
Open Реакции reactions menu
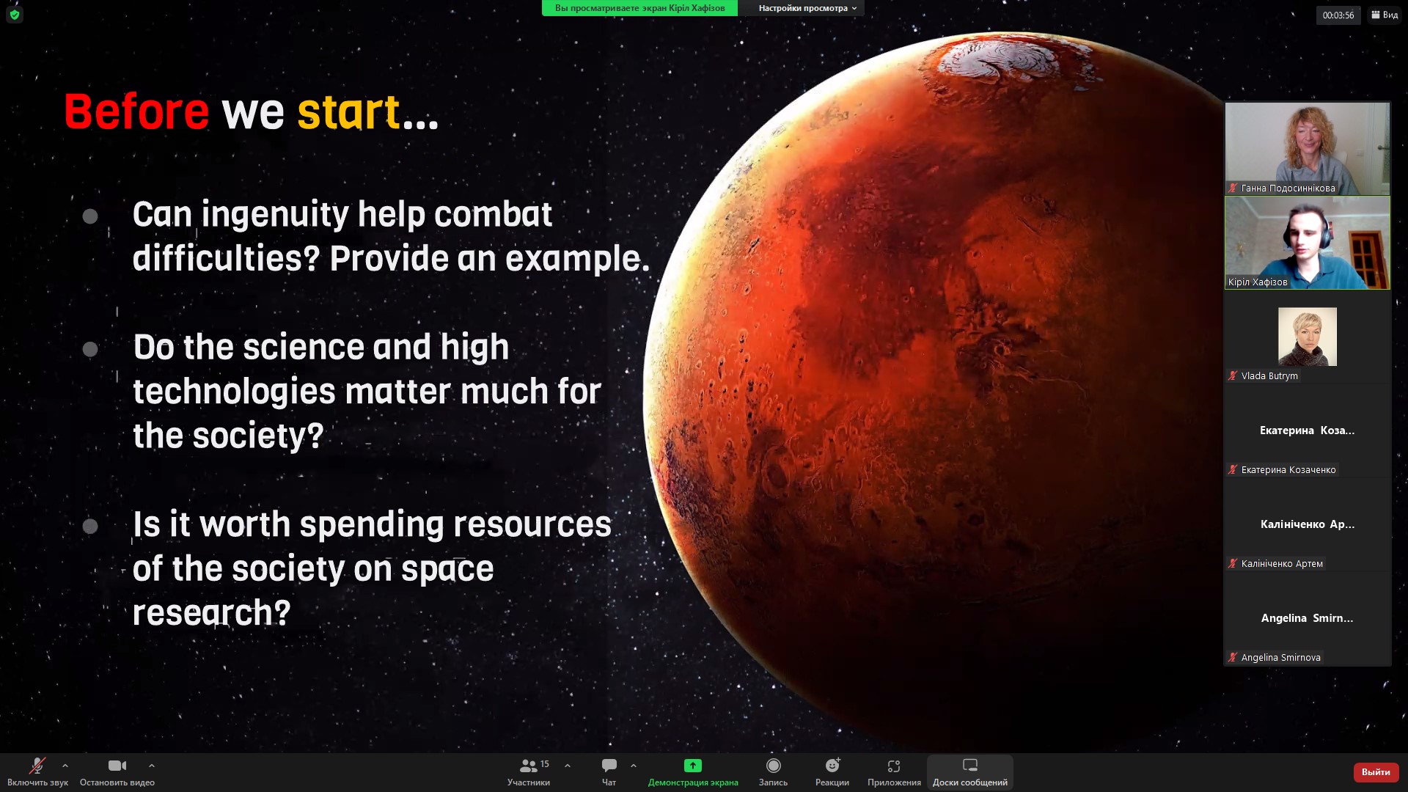pyautogui.click(x=832, y=771)
